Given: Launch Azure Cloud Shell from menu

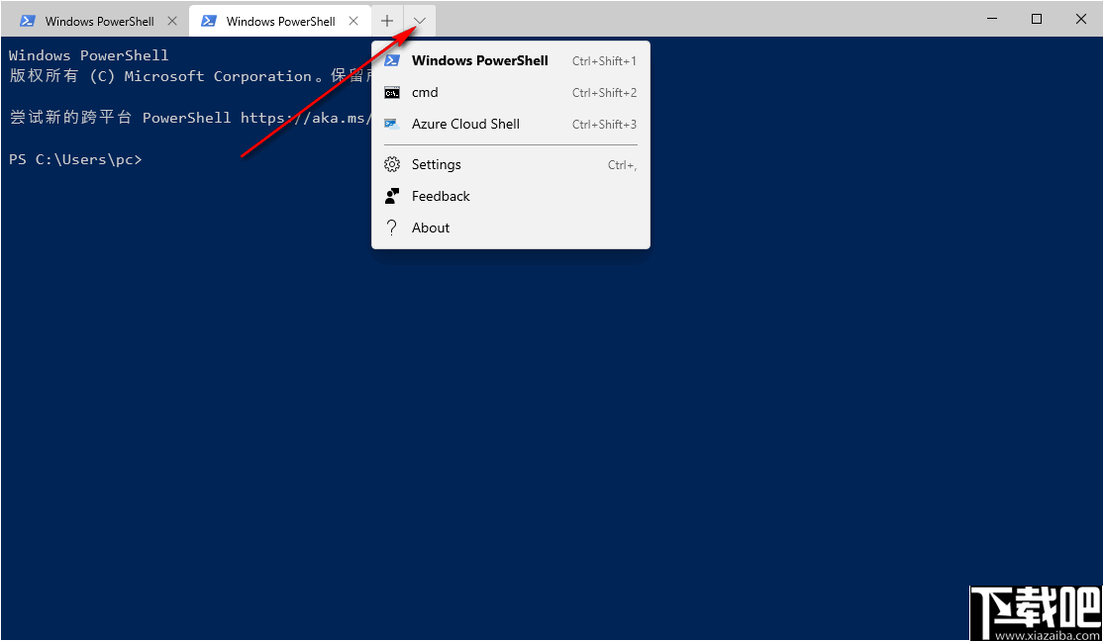Looking at the screenshot, I should click(x=511, y=124).
